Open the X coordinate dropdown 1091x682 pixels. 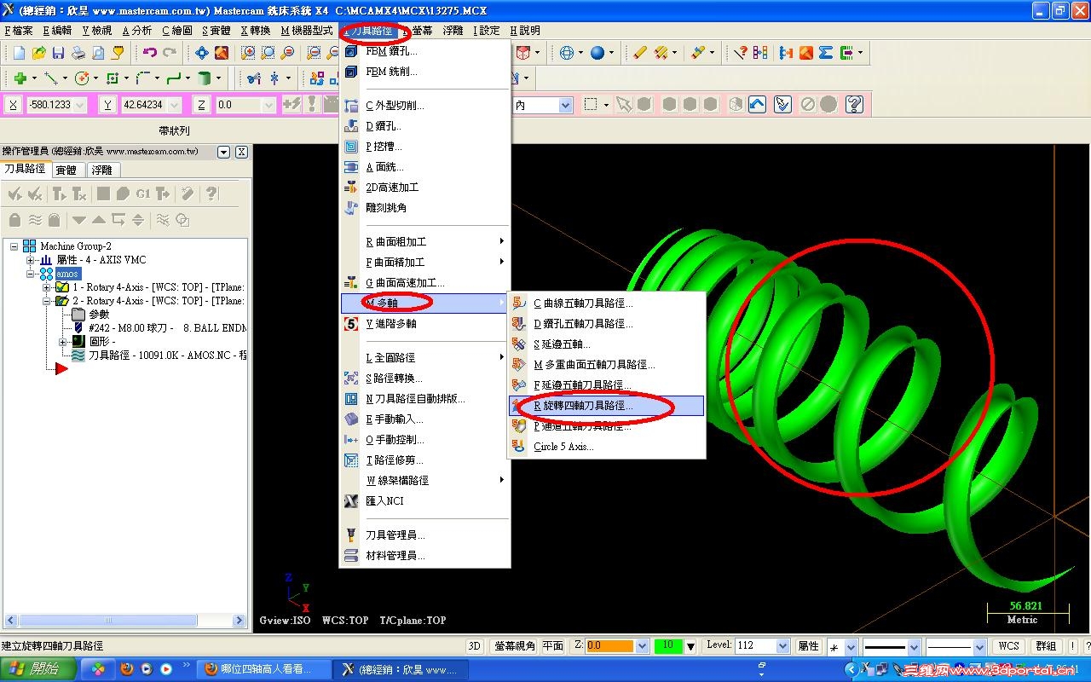click(80, 105)
